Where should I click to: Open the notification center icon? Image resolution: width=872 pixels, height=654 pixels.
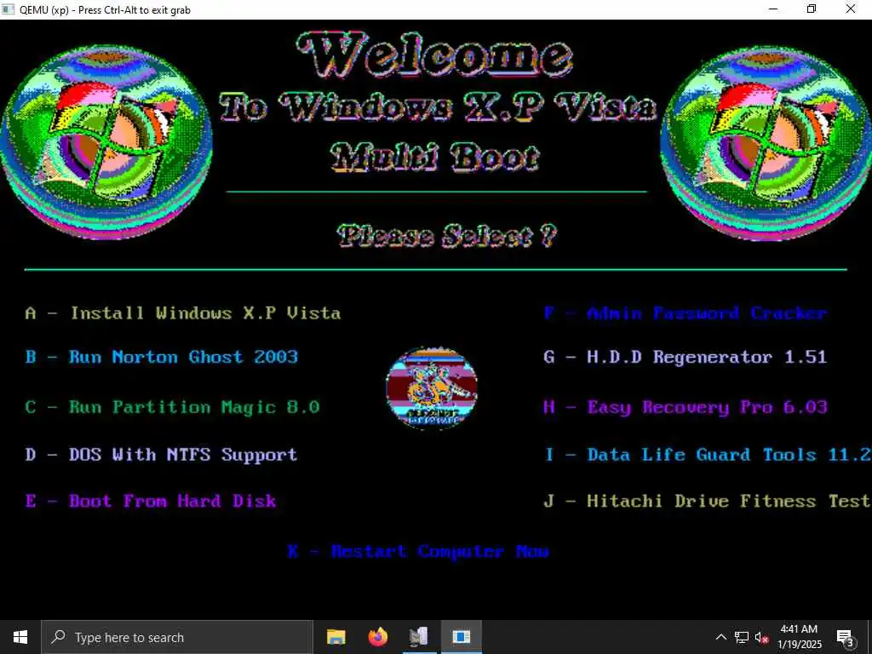(846, 637)
